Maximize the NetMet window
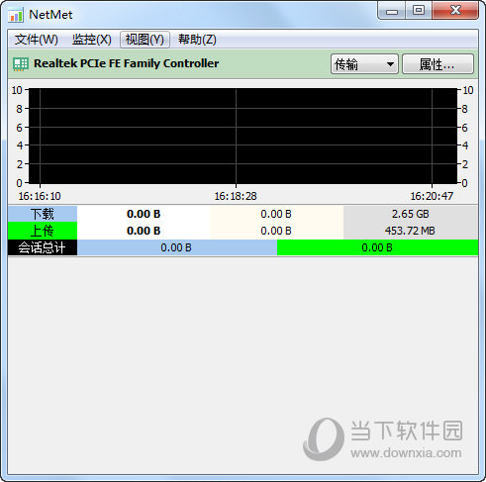Viewport: 486px width, 482px height. coord(419,11)
